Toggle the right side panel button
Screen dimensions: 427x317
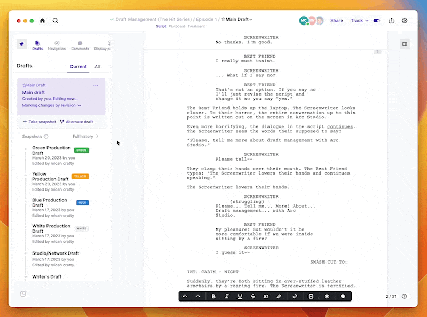pos(405,44)
